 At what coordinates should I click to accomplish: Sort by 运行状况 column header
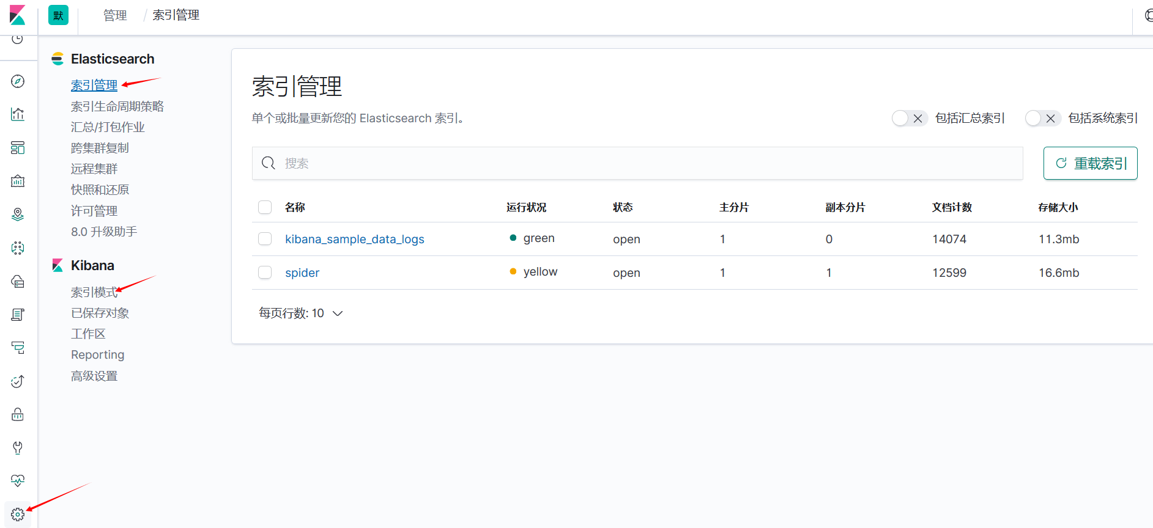pyautogui.click(x=527, y=207)
